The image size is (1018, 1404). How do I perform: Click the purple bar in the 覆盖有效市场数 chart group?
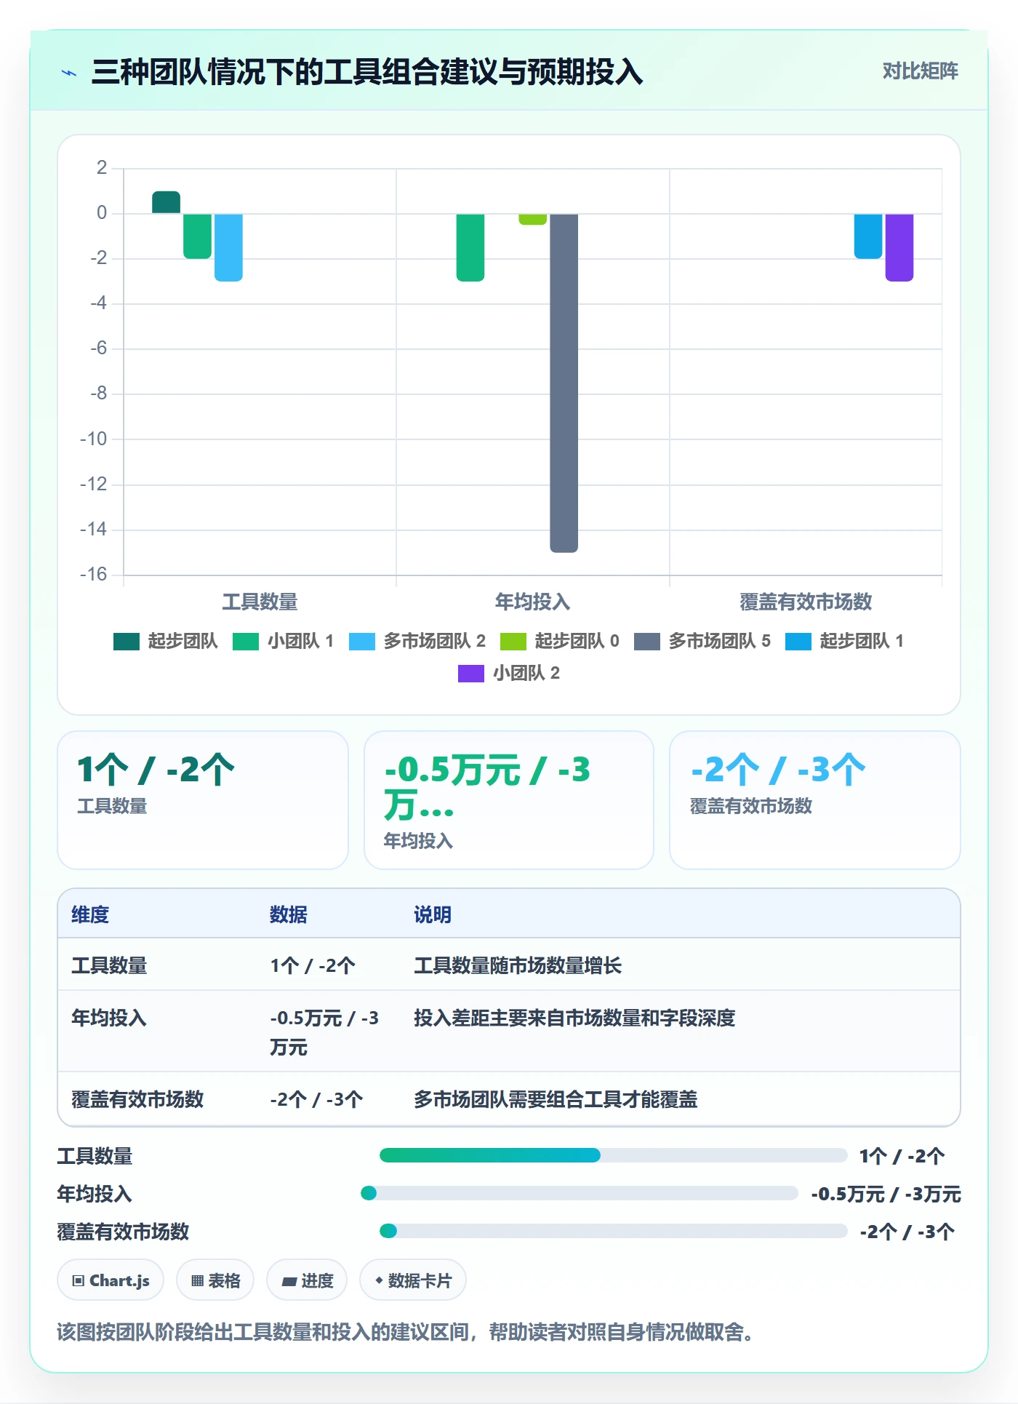pyautogui.click(x=899, y=247)
